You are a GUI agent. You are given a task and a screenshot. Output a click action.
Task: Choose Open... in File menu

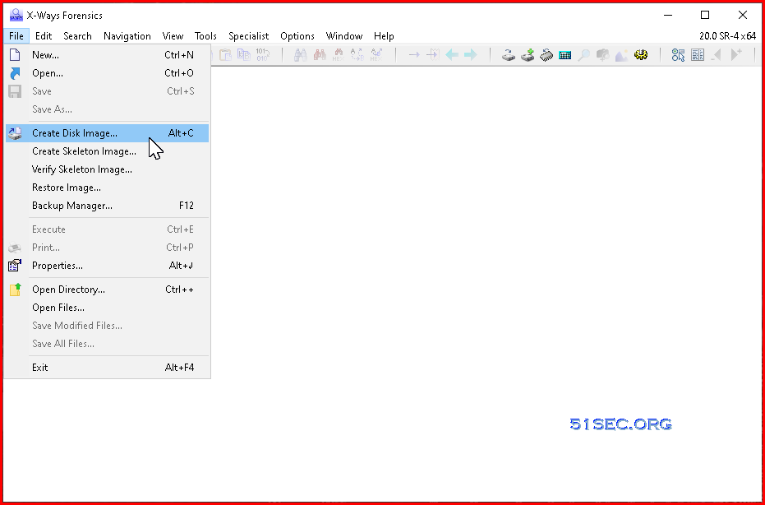point(108,73)
